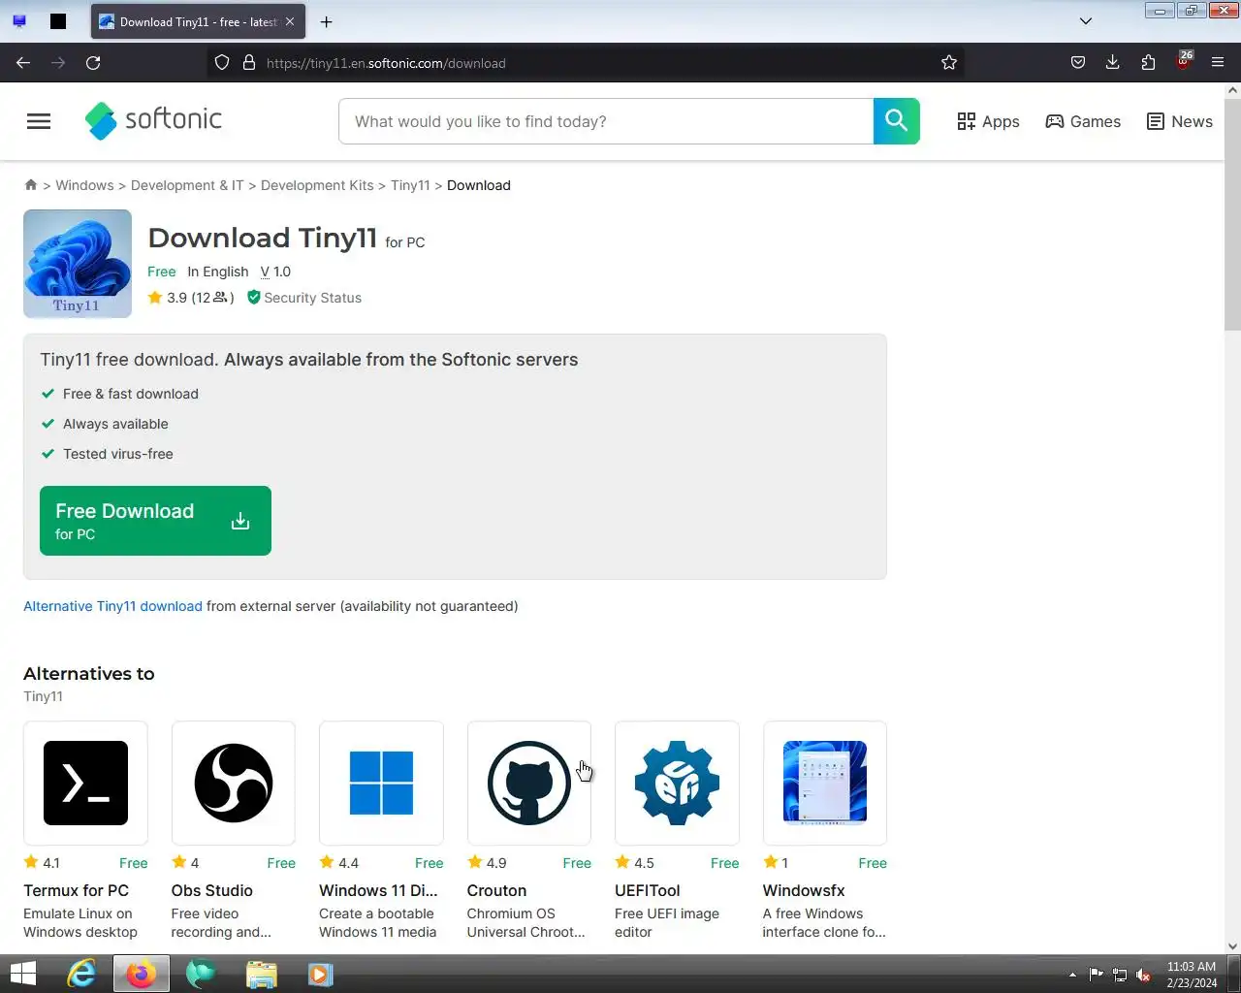The width and height of the screenshot is (1241, 993).
Task: Click the 'V 1.0' version label
Action: click(x=275, y=272)
